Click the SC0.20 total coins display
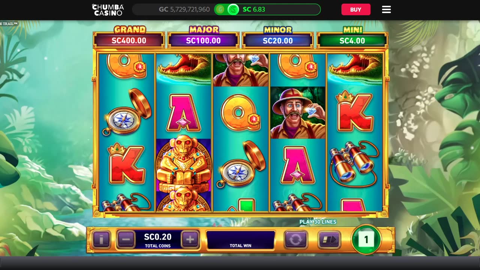The width and height of the screenshot is (480, 270). 158,239
